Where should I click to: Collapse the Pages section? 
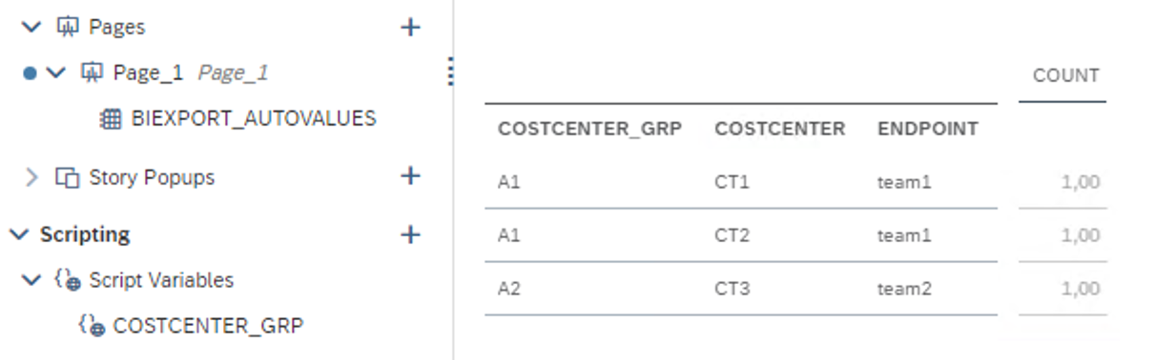(31, 27)
